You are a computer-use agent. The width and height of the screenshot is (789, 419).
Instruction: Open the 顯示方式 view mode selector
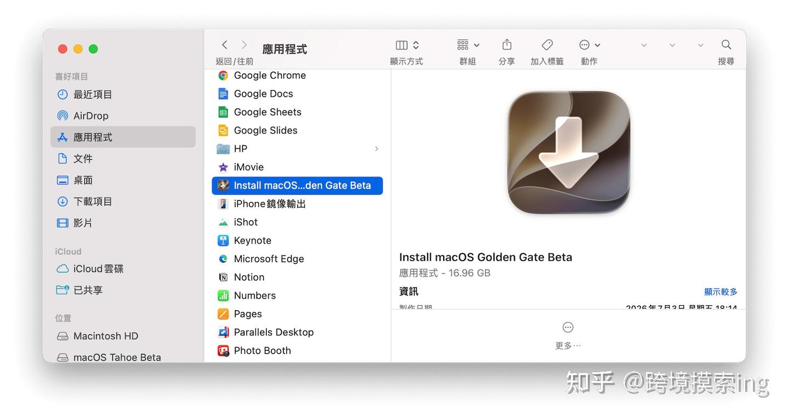pyautogui.click(x=407, y=45)
